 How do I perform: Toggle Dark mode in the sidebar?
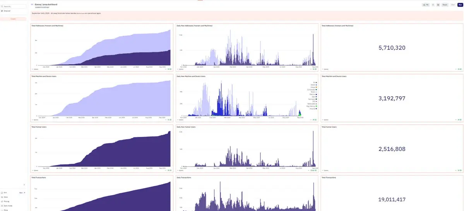click(7, 206)
